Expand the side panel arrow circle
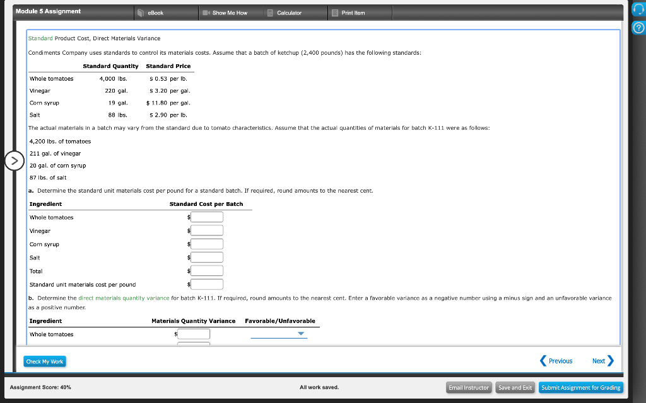Screen dimensions: 646x403 pyautogui.click(x=15, y=161)
